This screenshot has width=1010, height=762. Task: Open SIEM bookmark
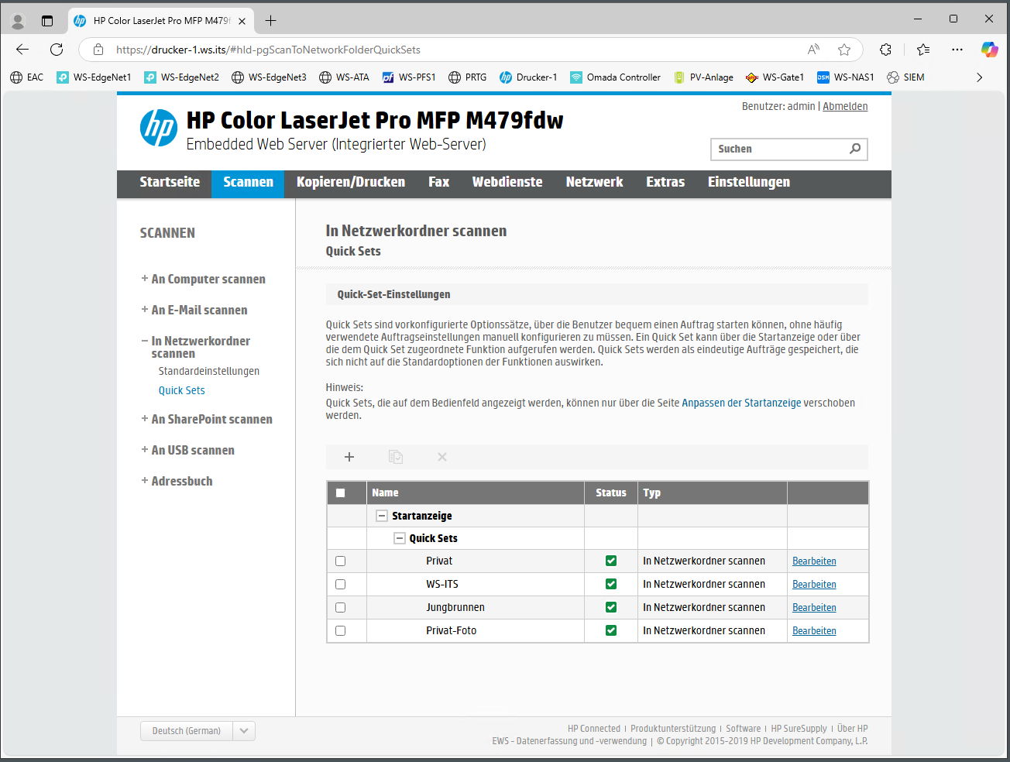tap(906, 77)
